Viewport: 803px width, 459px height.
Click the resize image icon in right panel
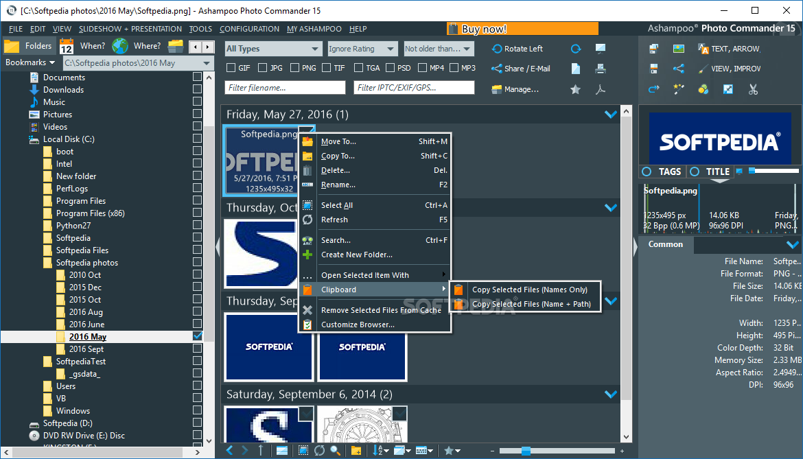pyautogui.click(x=728, y=90)
